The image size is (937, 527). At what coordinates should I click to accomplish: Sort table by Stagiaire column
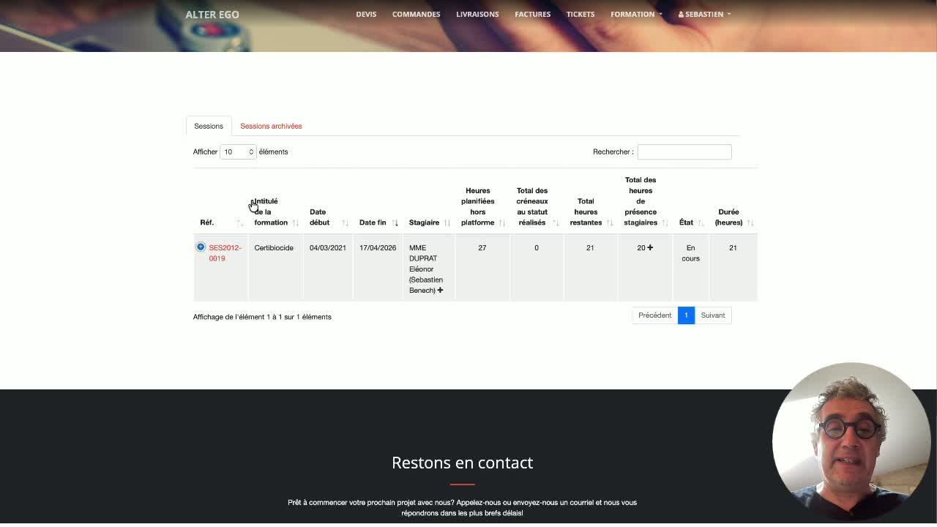point(447,223)
